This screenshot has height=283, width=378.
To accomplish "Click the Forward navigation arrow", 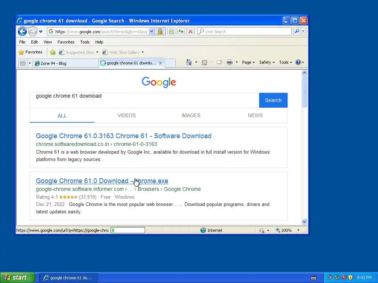I will [x=32, y=31].
